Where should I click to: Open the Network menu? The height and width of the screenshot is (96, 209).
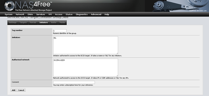click(x=20, y=14)
